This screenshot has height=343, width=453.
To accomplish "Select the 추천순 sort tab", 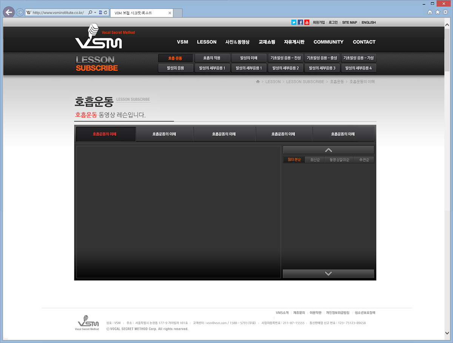I will click(364, 160).
